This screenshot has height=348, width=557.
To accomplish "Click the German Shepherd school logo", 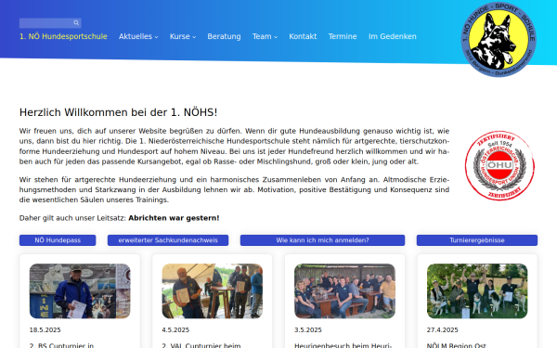I will [499, 39].
